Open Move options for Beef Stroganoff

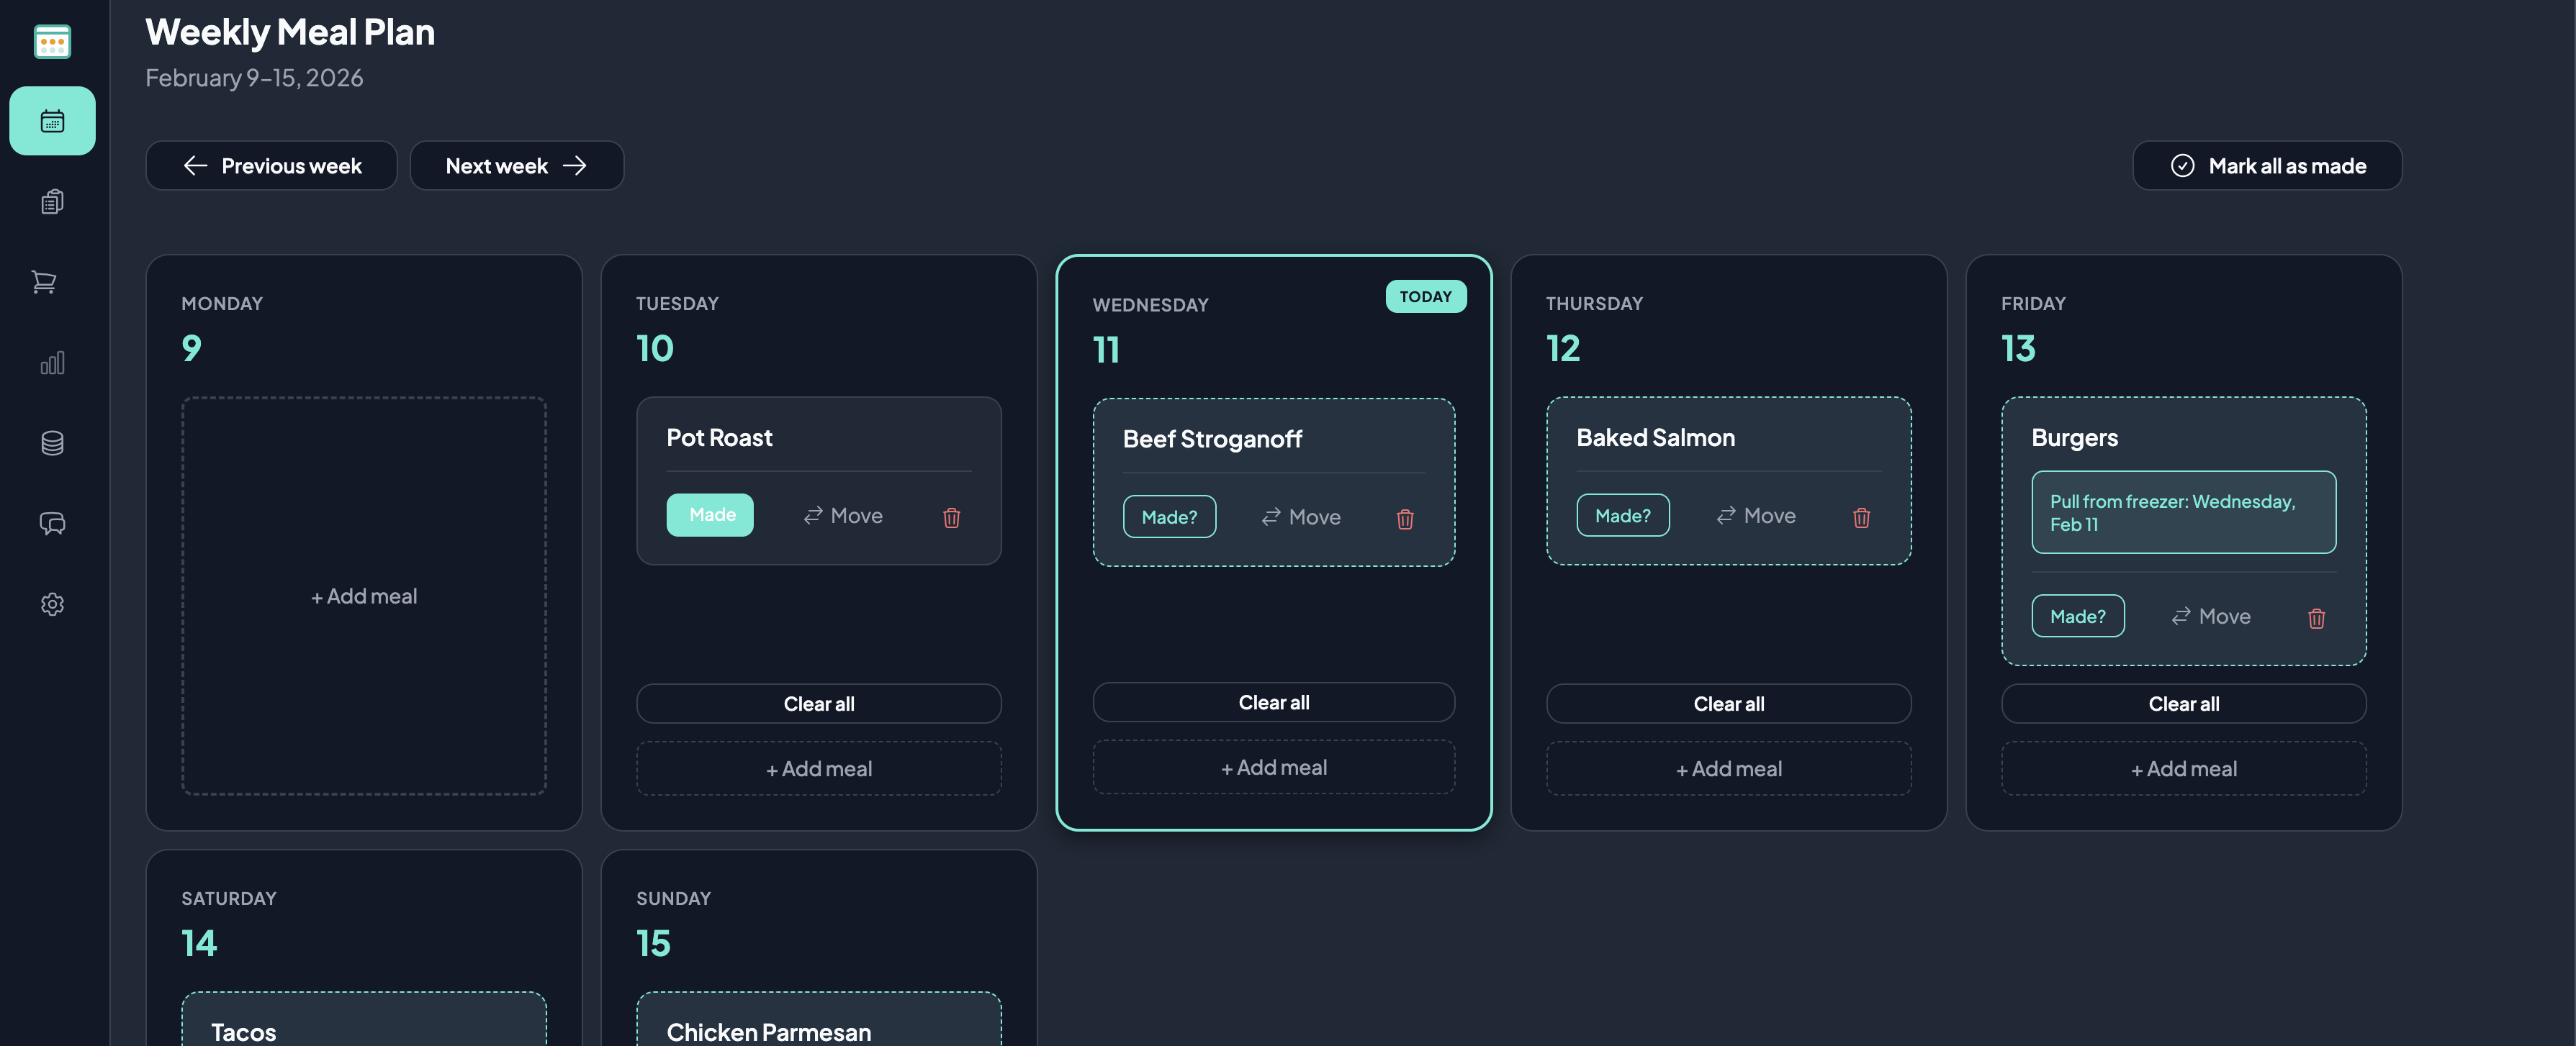[1300, 517]
